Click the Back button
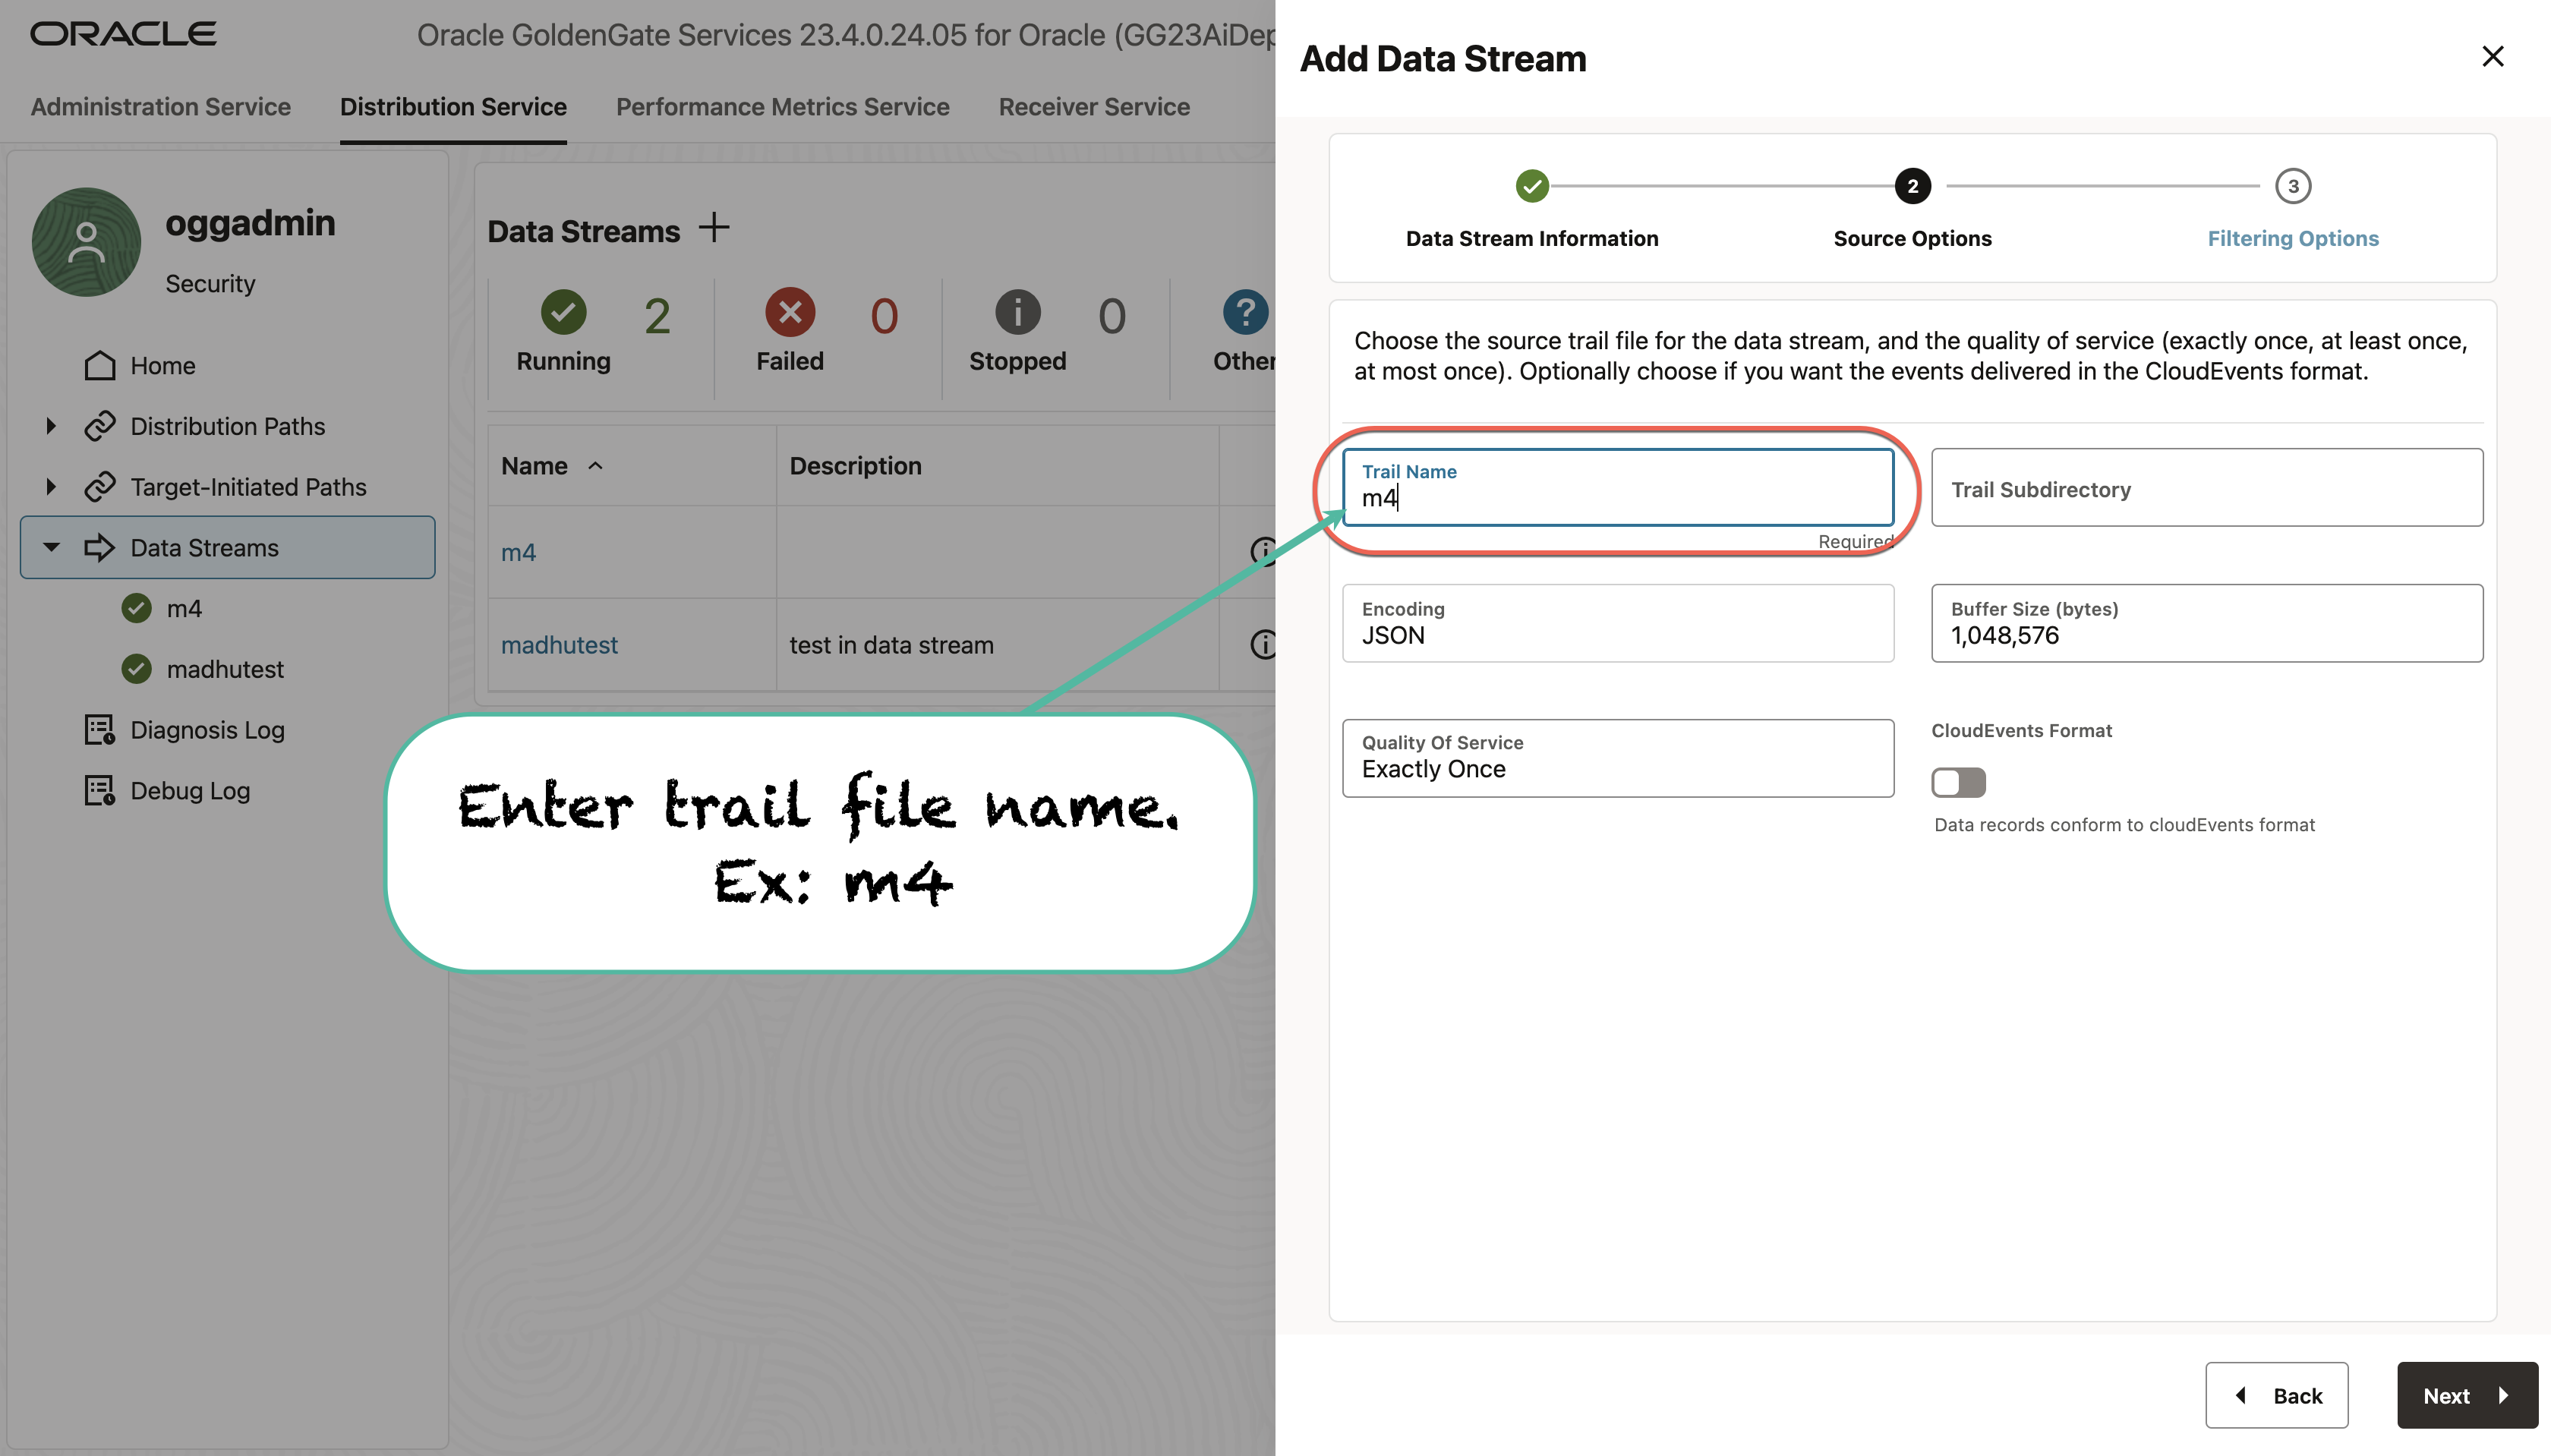The width and height of the screenshot is (2551, 1456). point(2277,1395)
